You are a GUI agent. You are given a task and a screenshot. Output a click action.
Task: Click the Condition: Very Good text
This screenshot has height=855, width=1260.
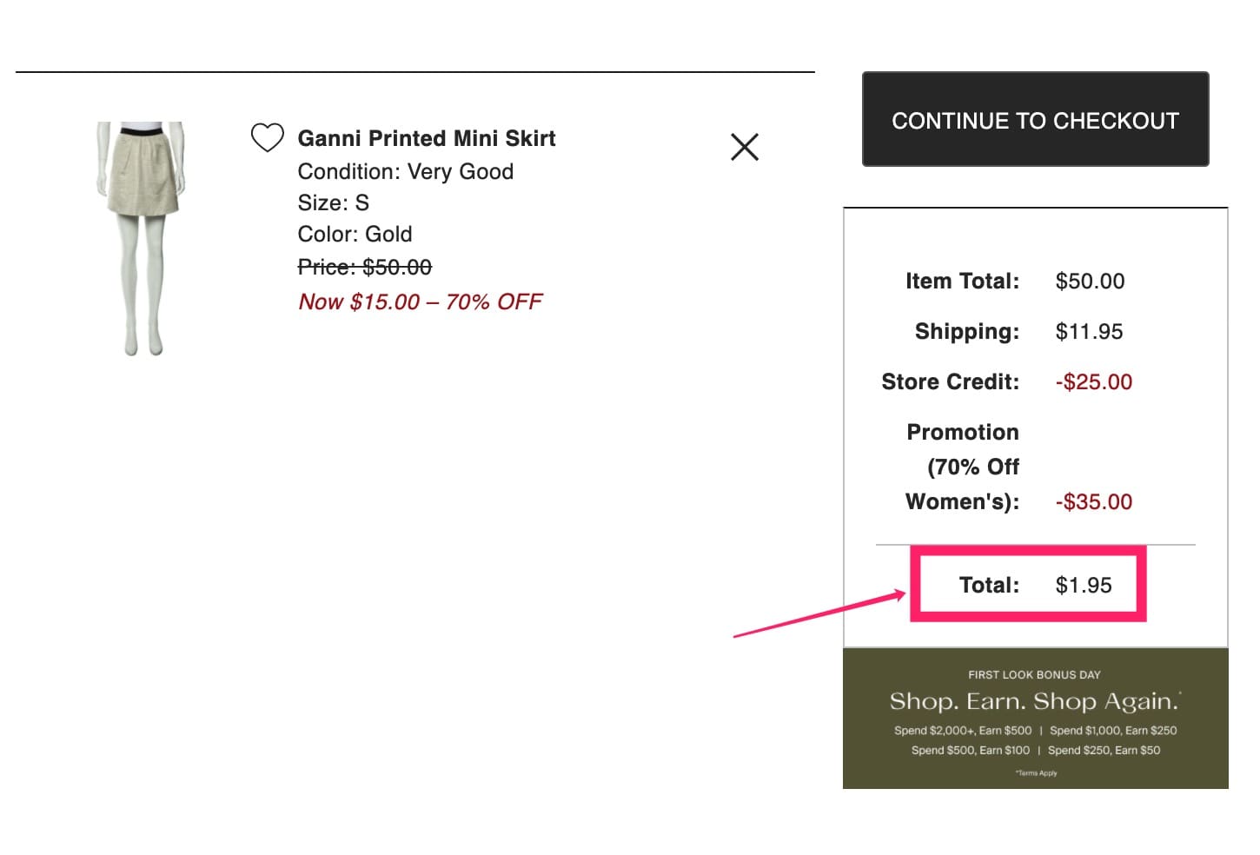(x=405, y=171)
